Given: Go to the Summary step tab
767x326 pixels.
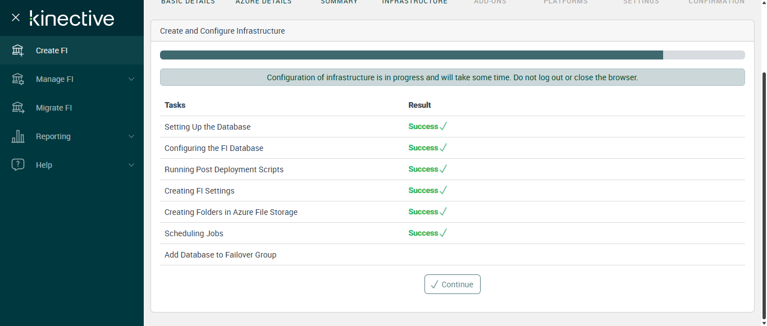Looking at the screenshot, I should (x=339, y=2).
